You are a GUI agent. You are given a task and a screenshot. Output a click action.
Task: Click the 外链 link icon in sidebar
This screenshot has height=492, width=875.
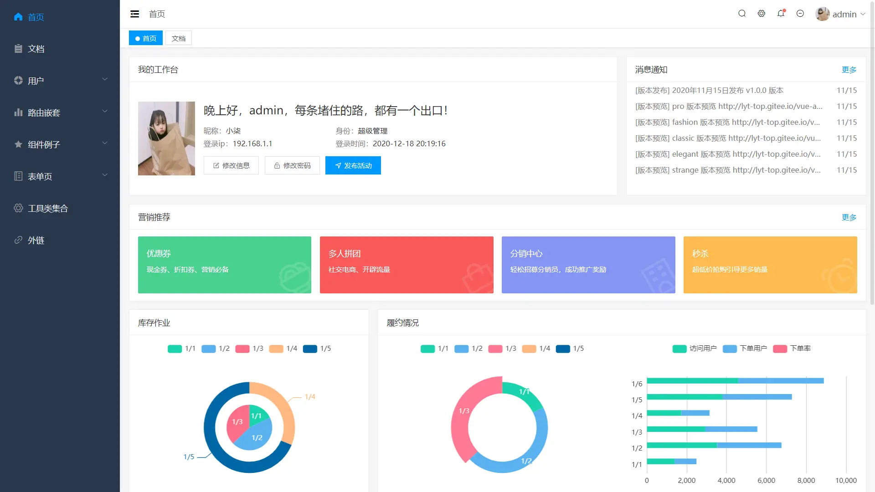(x=18, y=240)
